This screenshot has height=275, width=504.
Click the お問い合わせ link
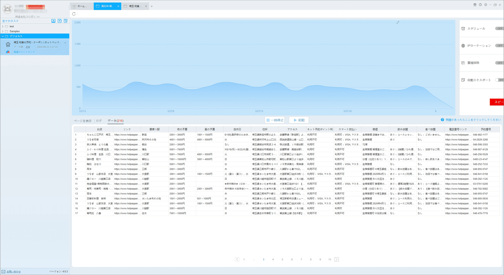click(14, 271)
